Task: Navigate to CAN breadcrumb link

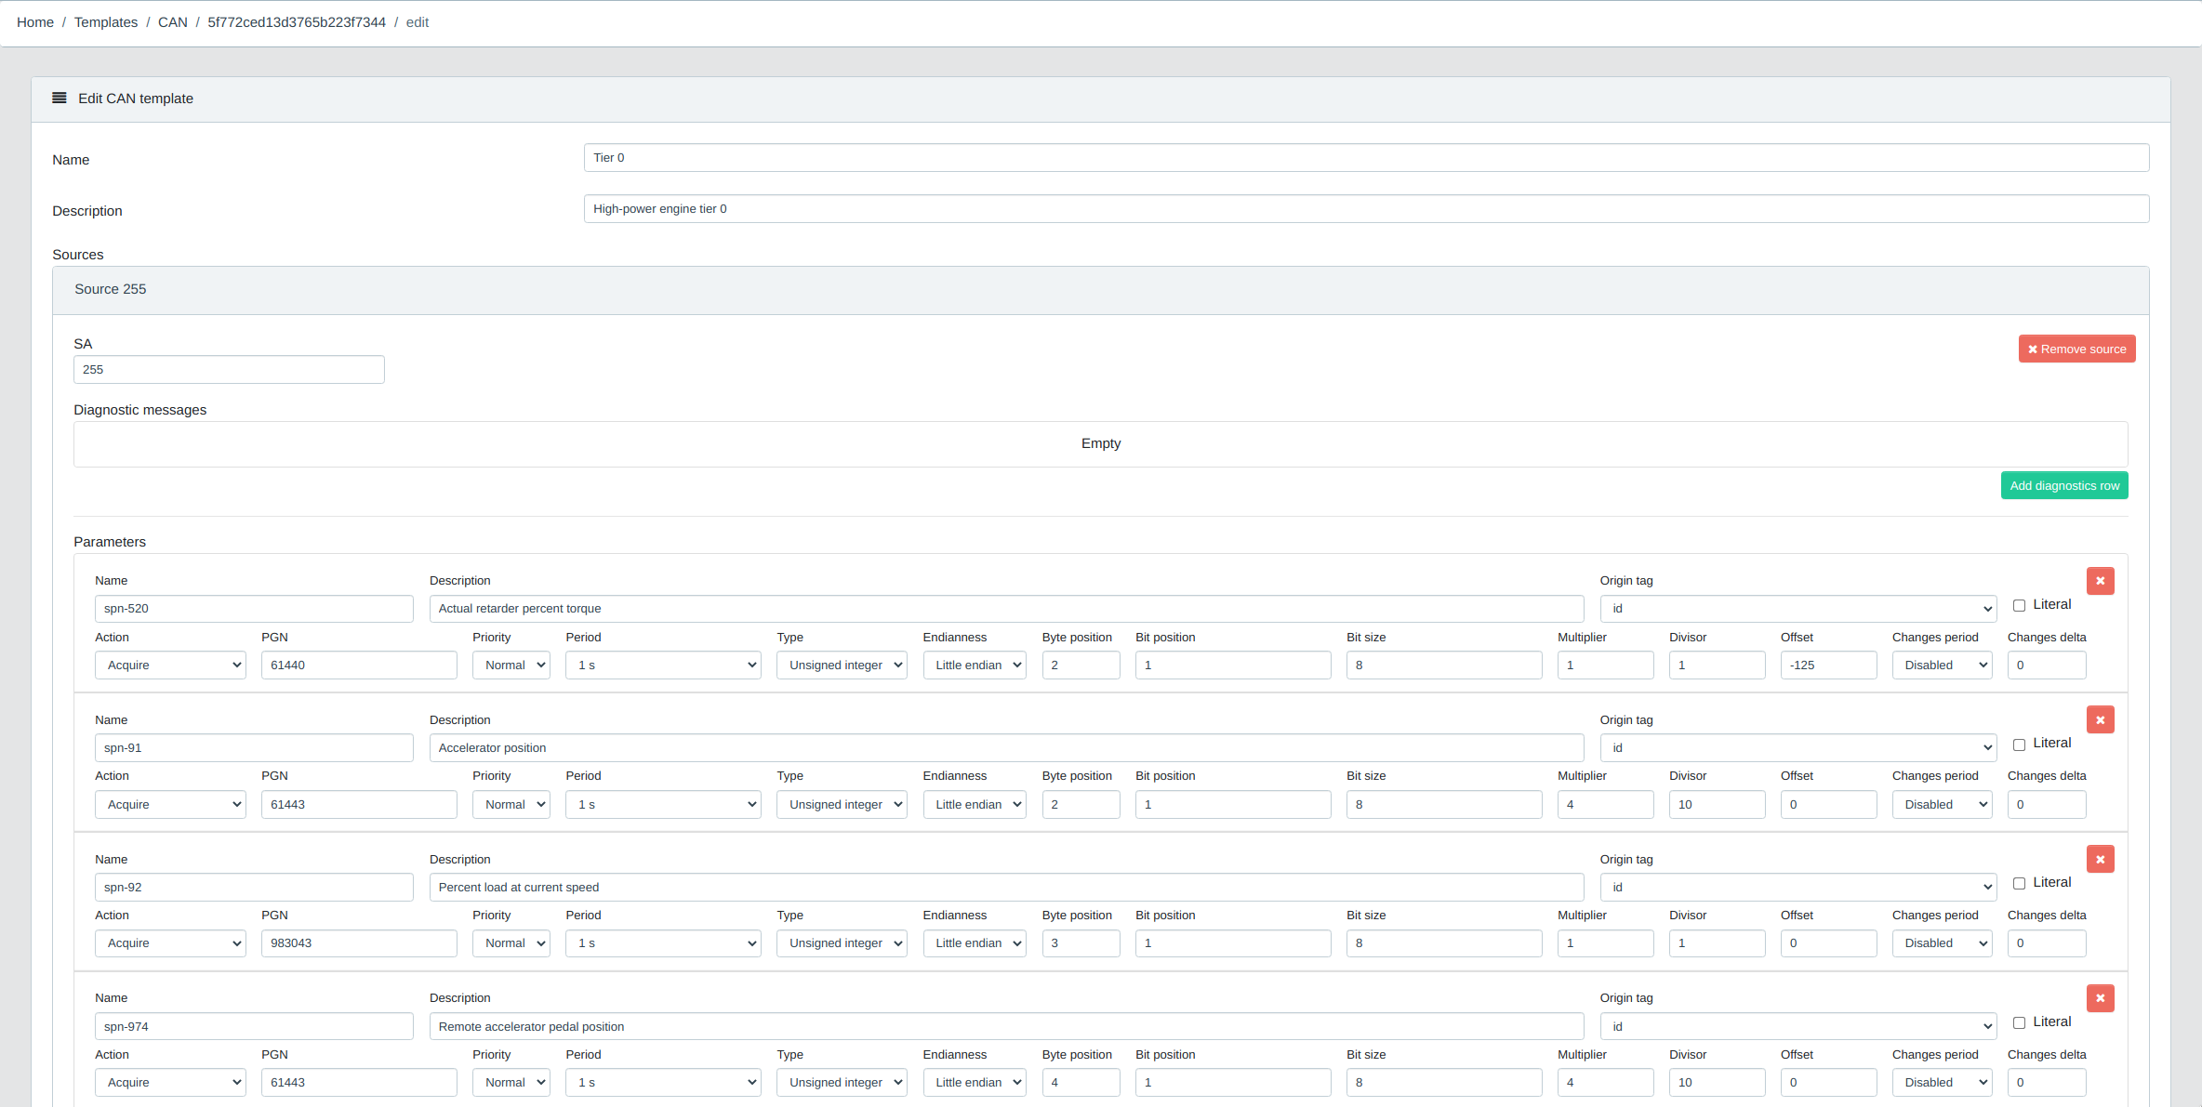Action: coord(172,22)
